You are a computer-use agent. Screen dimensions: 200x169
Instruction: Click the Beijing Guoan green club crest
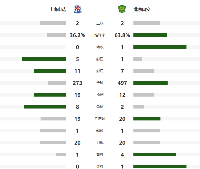[x=122, y=9]
